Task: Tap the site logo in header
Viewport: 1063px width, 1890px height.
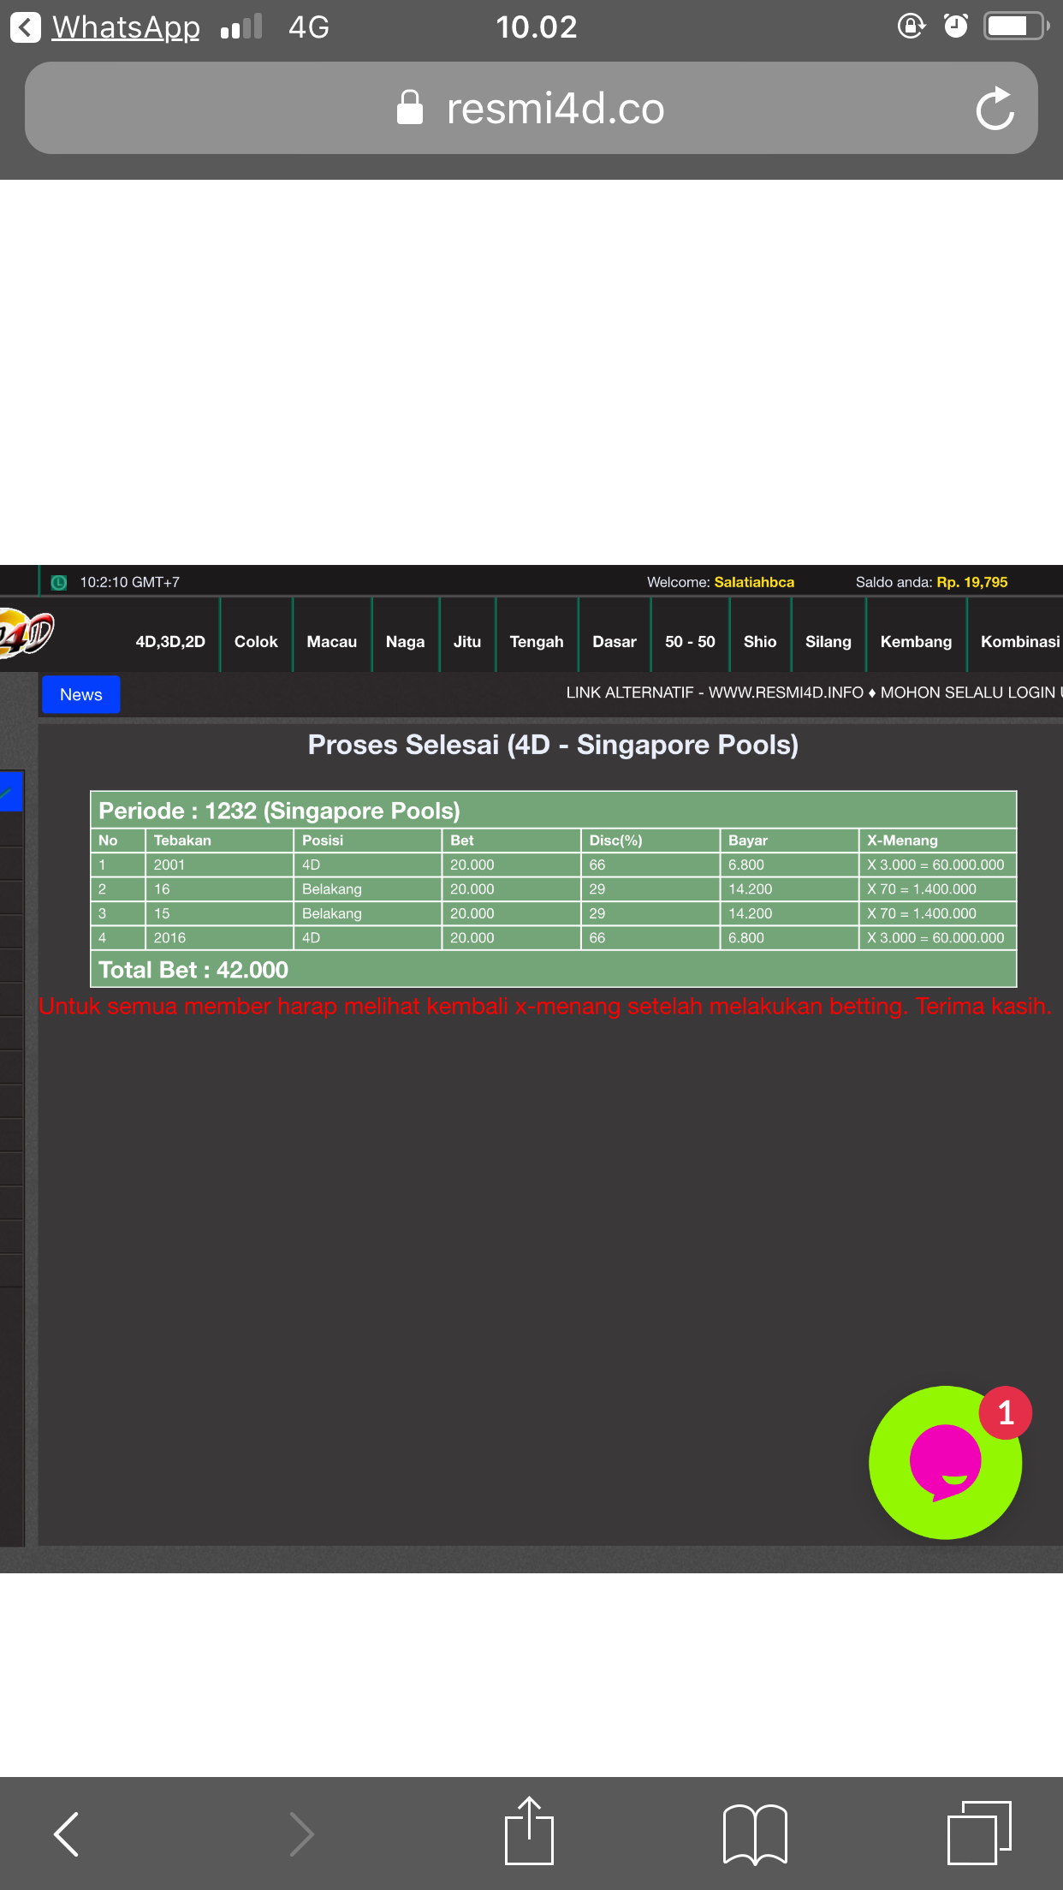Action: (26, 634)
